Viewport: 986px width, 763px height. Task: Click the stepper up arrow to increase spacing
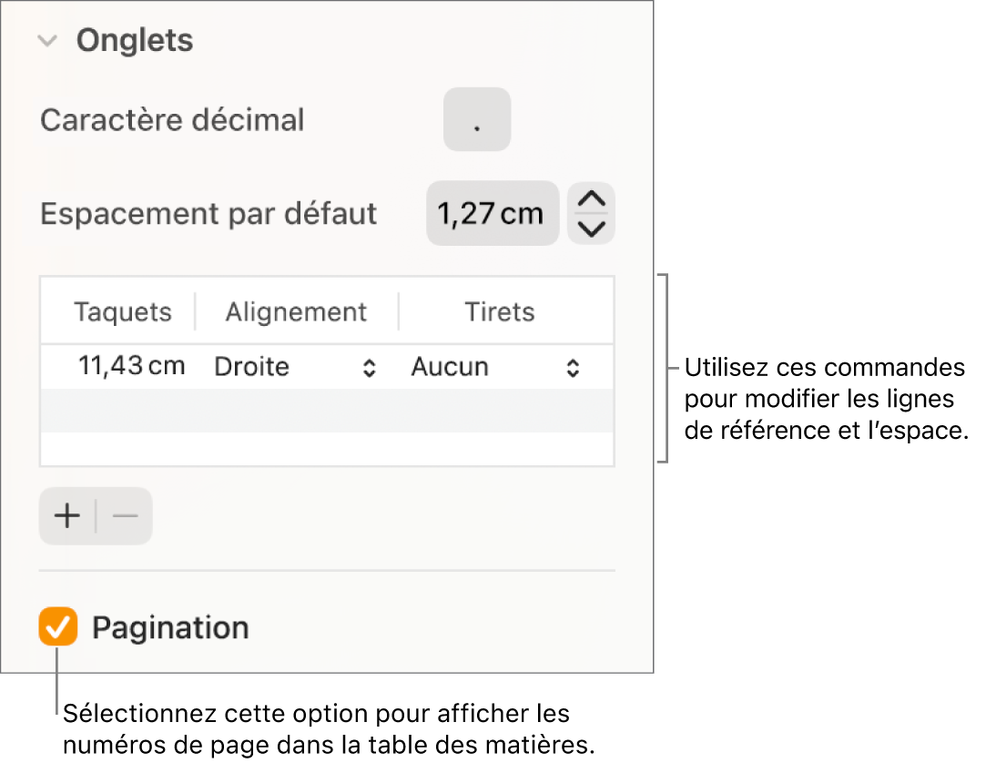pyautogui.click(x=590, y=198)
